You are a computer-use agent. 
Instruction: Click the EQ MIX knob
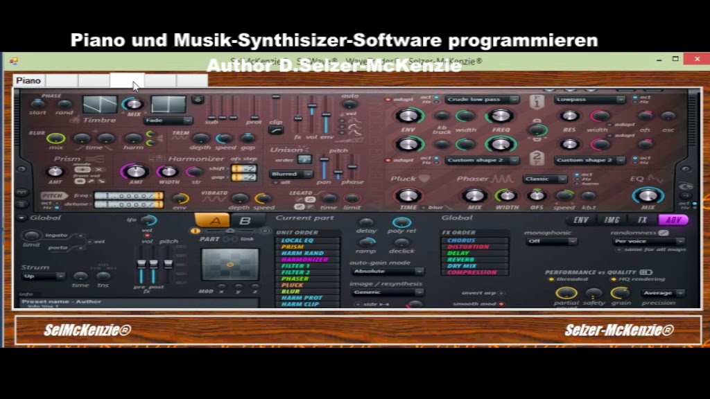tap(648, 196)
